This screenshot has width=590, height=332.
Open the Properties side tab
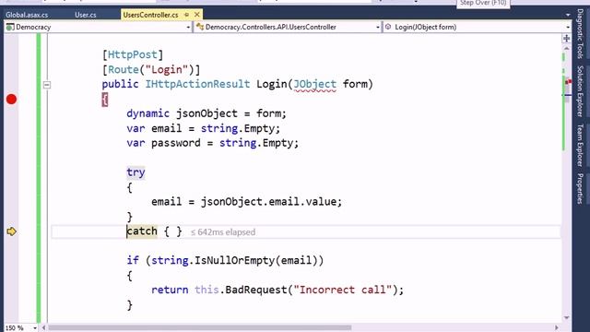click(x=580, y=189)
